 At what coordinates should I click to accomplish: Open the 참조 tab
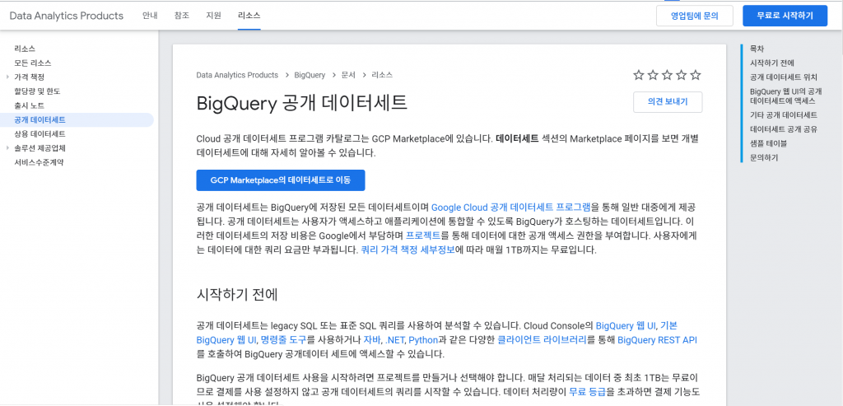point(182,16)
